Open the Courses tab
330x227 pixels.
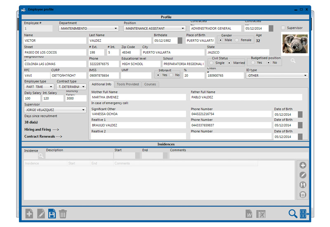click(150, 84)
